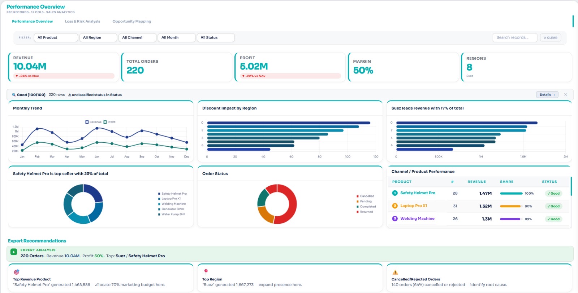Click the orange segment of Order Status donut
Image resolution: width=578 pixels, height=293 pixels.
[266, 215]
